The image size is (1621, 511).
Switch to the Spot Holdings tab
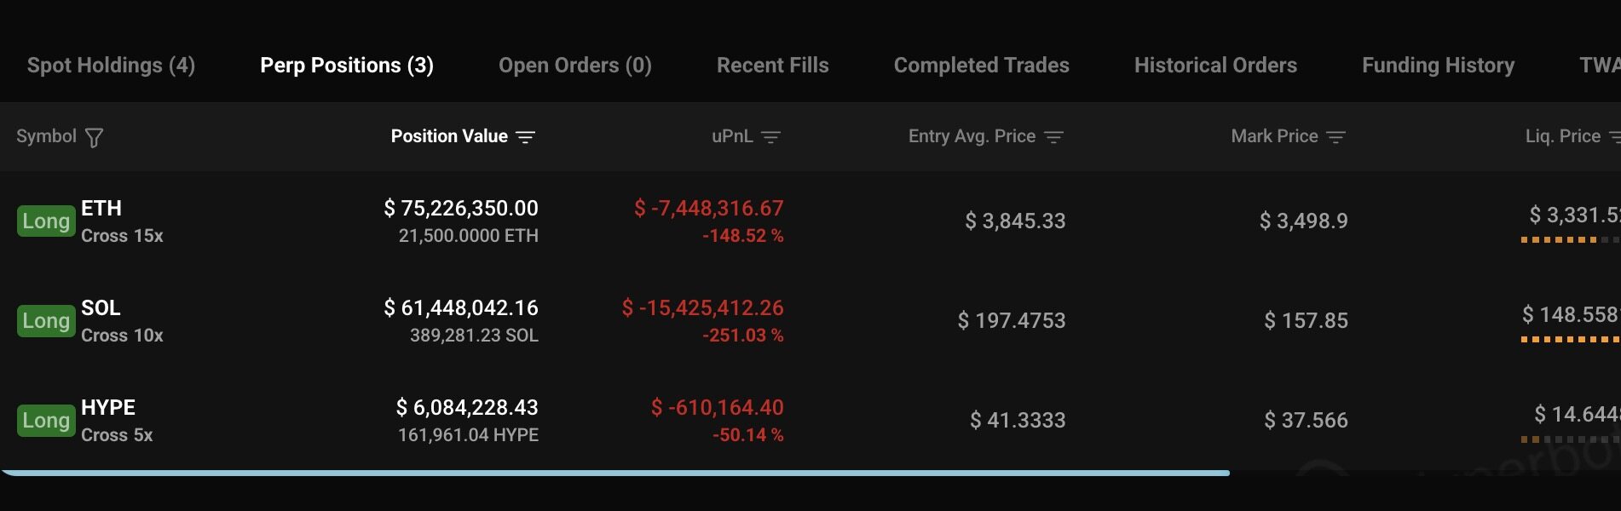pyautogui.click(x=111, y=66)
